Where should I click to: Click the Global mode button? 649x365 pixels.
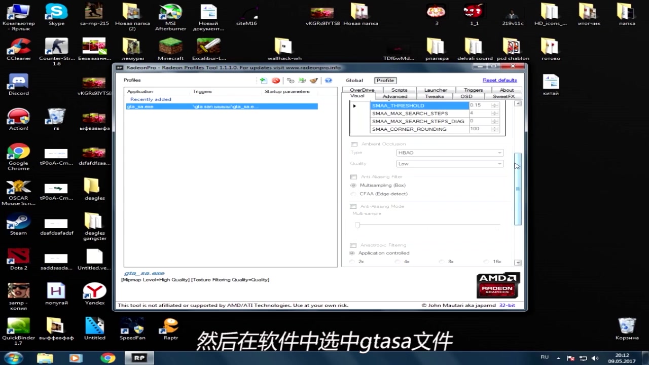(354, 81)
